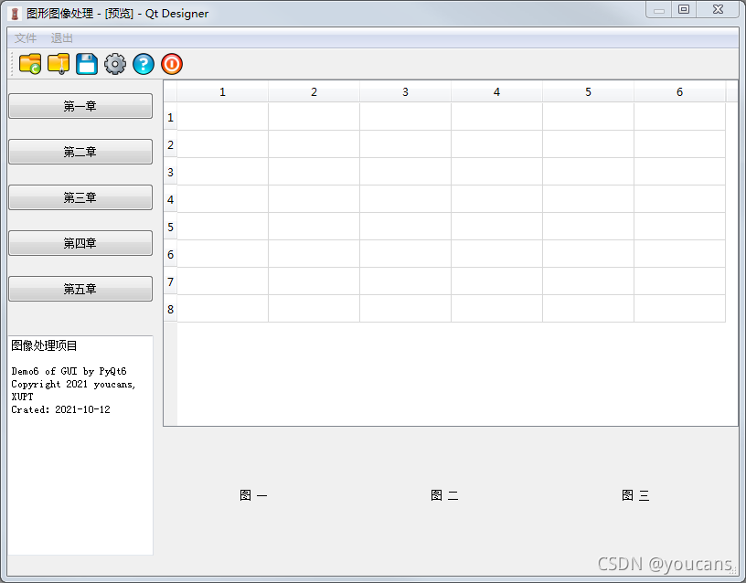Select table row header 3

(170, 172)
